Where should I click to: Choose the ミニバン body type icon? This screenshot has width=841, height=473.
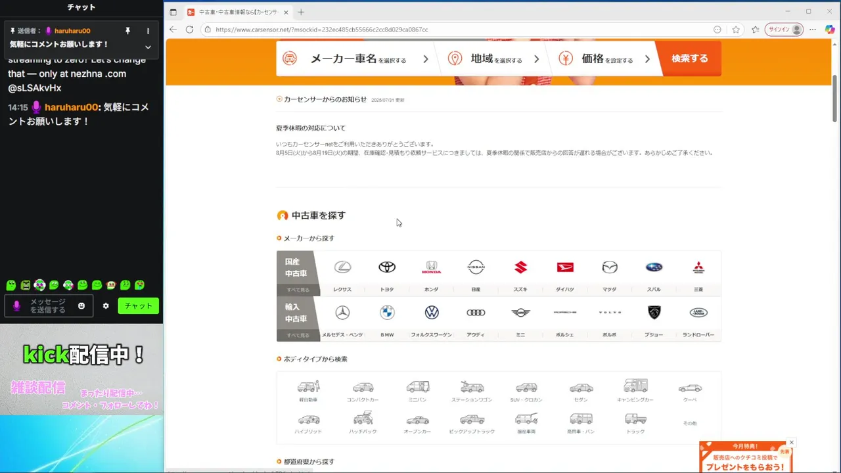pyautogui.click(x=417, y=386)
